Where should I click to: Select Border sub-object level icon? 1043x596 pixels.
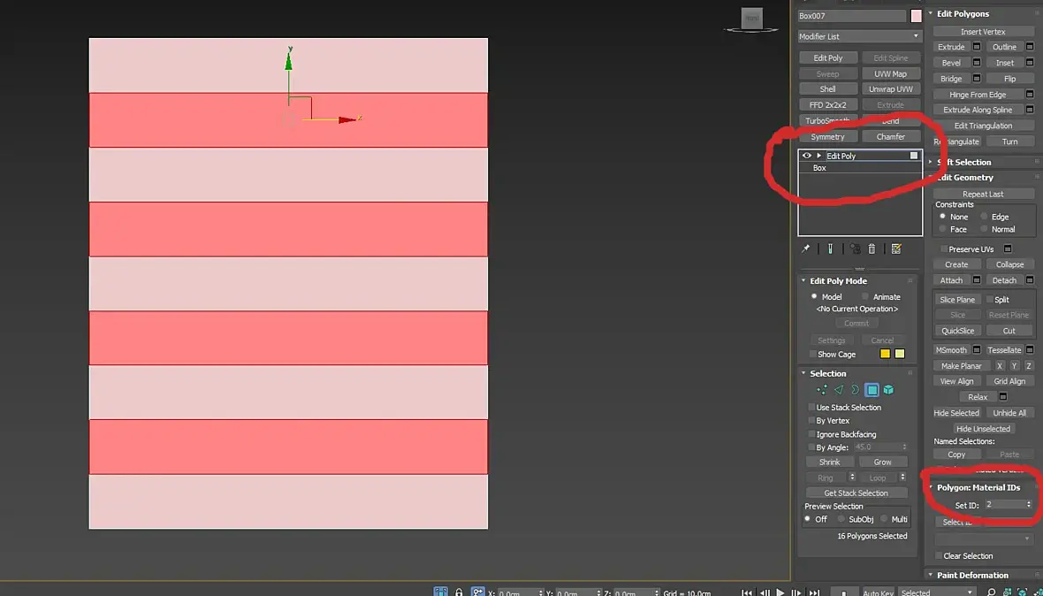[x=855, y=391]
